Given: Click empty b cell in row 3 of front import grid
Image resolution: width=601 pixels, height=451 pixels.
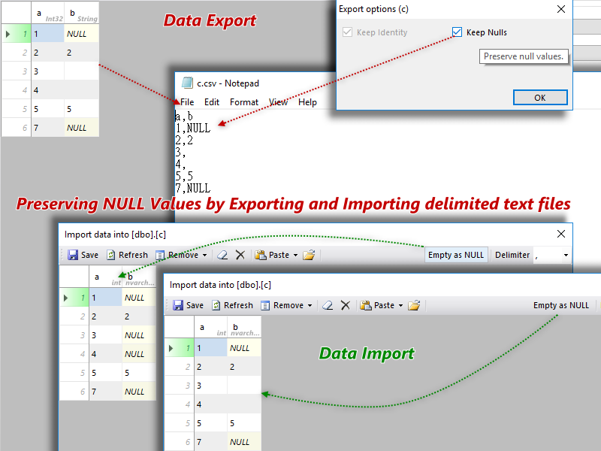Looking at the screenshot, I should click(x=244, y=386).
